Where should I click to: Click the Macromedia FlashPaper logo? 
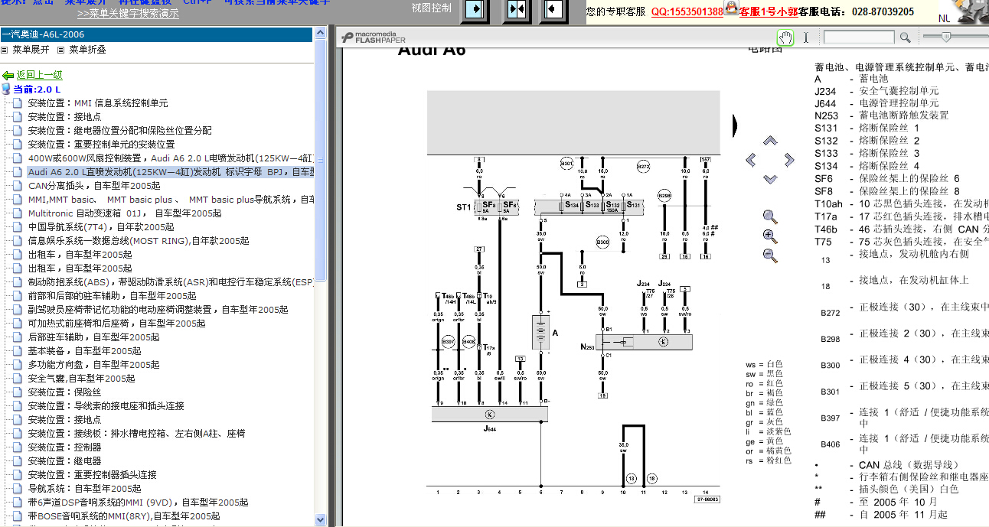[x=372, y=37]
